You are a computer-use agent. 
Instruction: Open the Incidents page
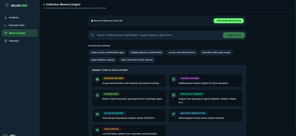19,18
